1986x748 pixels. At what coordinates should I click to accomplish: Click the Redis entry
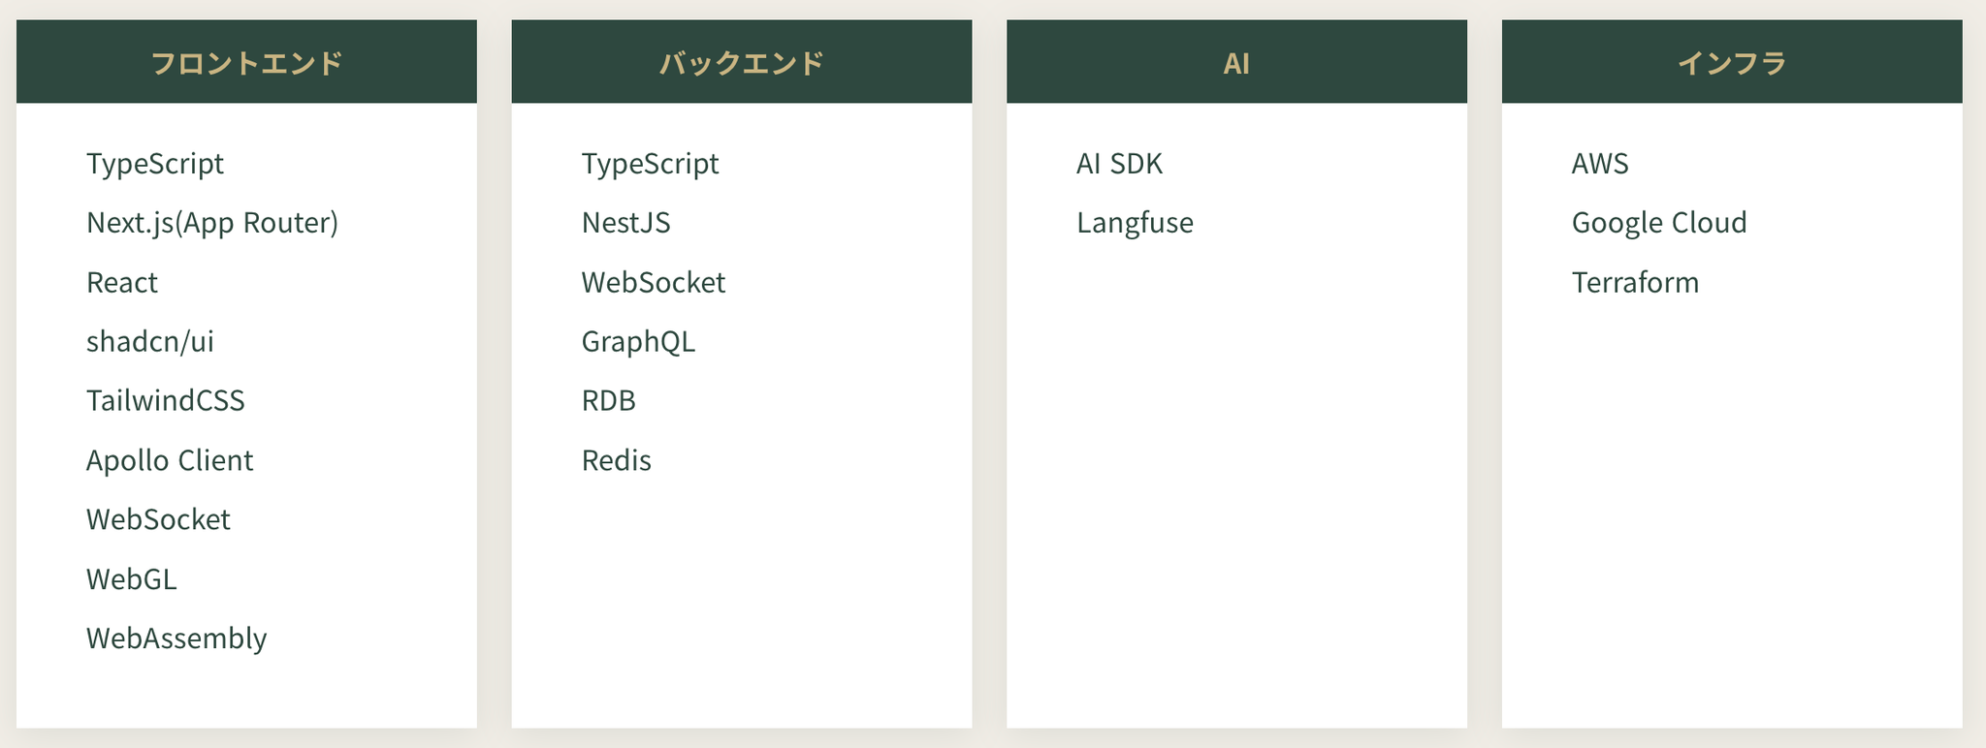617,460
